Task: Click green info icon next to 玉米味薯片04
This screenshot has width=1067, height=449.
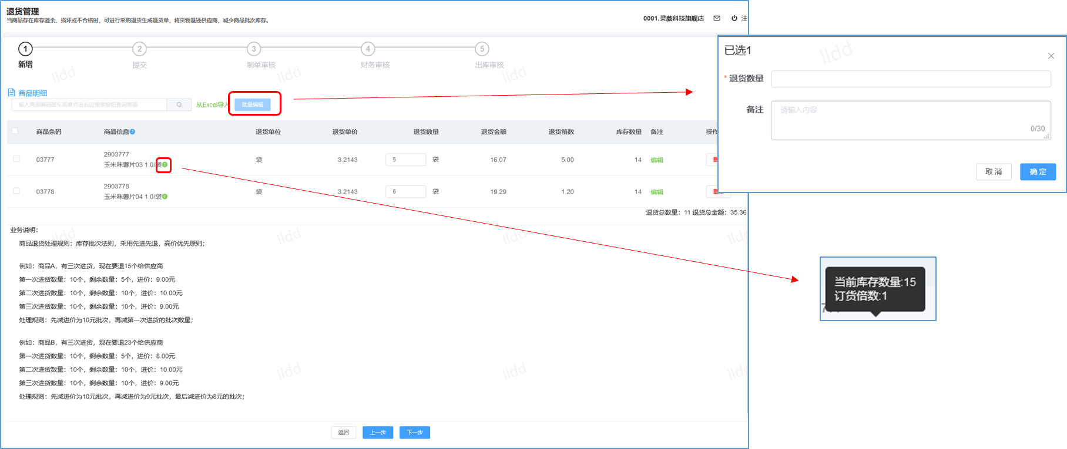Action: (x=165, y=197)
